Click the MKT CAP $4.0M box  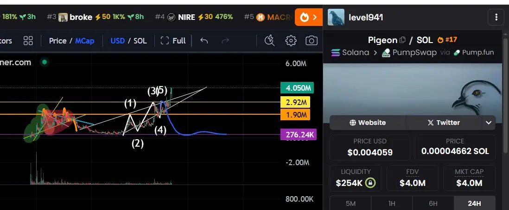[470, 178]
